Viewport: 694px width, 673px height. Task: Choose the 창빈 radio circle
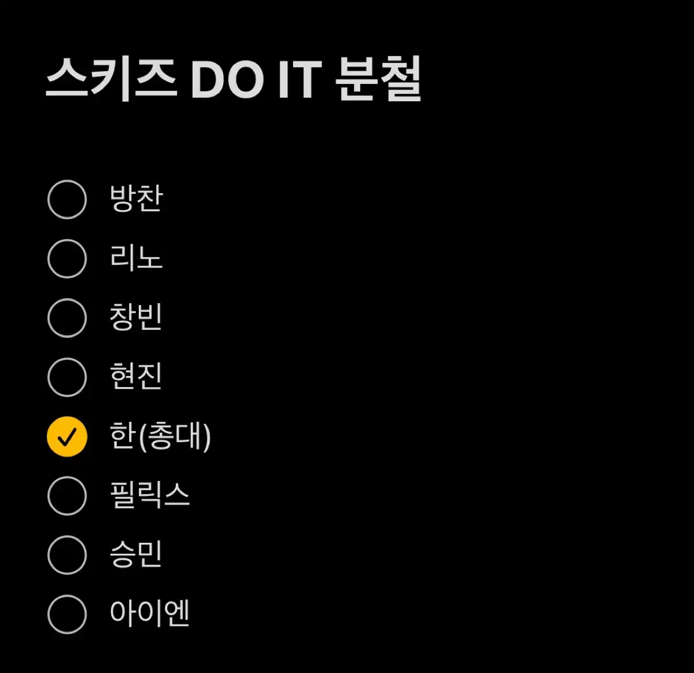67,318
